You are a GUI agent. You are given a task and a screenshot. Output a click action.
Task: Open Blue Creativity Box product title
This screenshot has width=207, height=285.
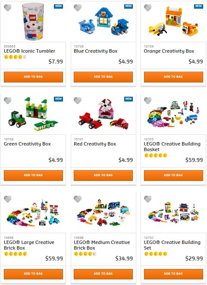[96, 51]
